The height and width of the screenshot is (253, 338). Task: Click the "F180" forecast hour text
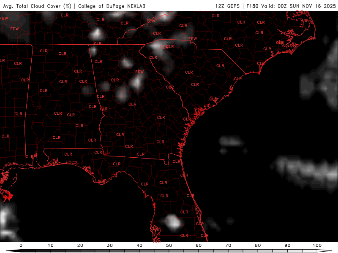(x=252, y=6)
